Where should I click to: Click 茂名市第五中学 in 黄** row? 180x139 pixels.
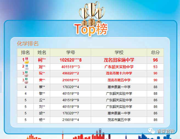[x=119, y=80]
